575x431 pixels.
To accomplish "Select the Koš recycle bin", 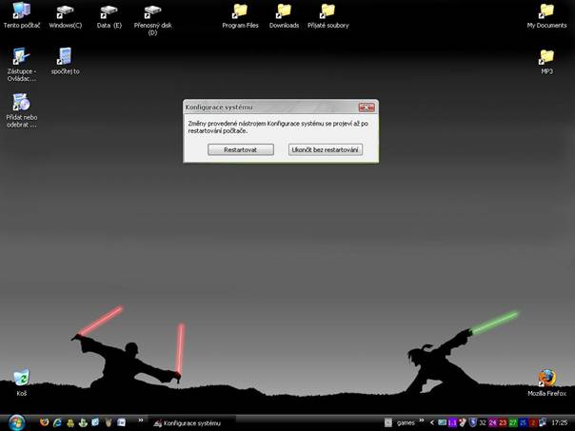I will (x=22, y=382).
